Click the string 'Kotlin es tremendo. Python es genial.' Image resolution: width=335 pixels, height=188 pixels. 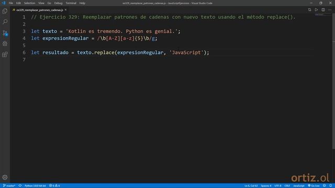coord(121,31)
